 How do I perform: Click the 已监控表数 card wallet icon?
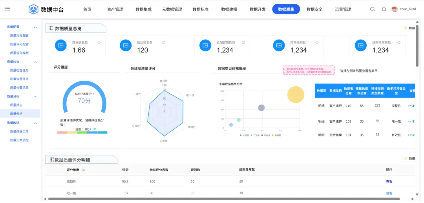click(126, 45)
